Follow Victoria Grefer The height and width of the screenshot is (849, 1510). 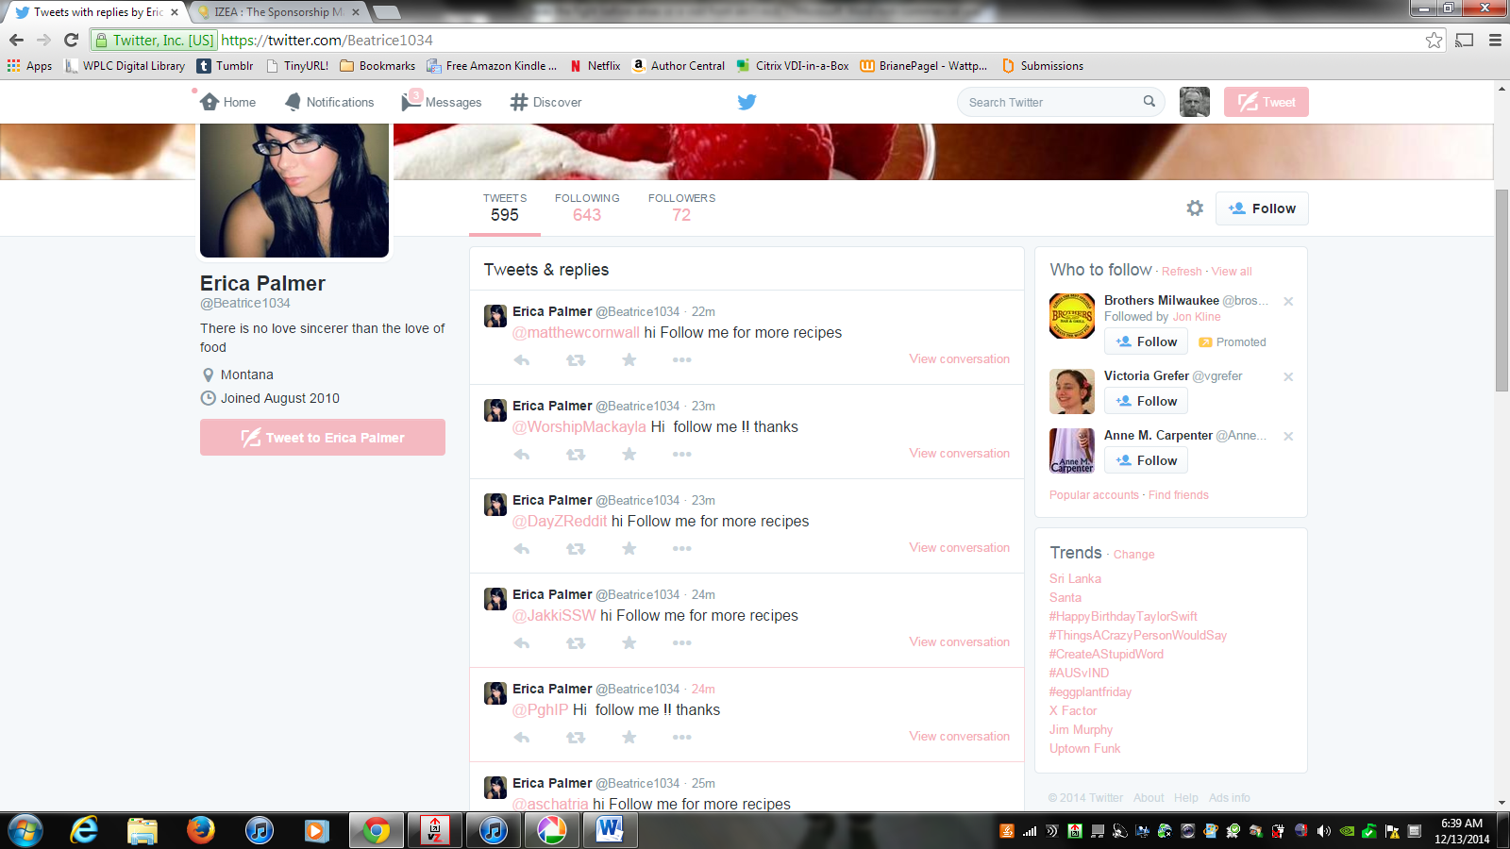[1146, 401]
